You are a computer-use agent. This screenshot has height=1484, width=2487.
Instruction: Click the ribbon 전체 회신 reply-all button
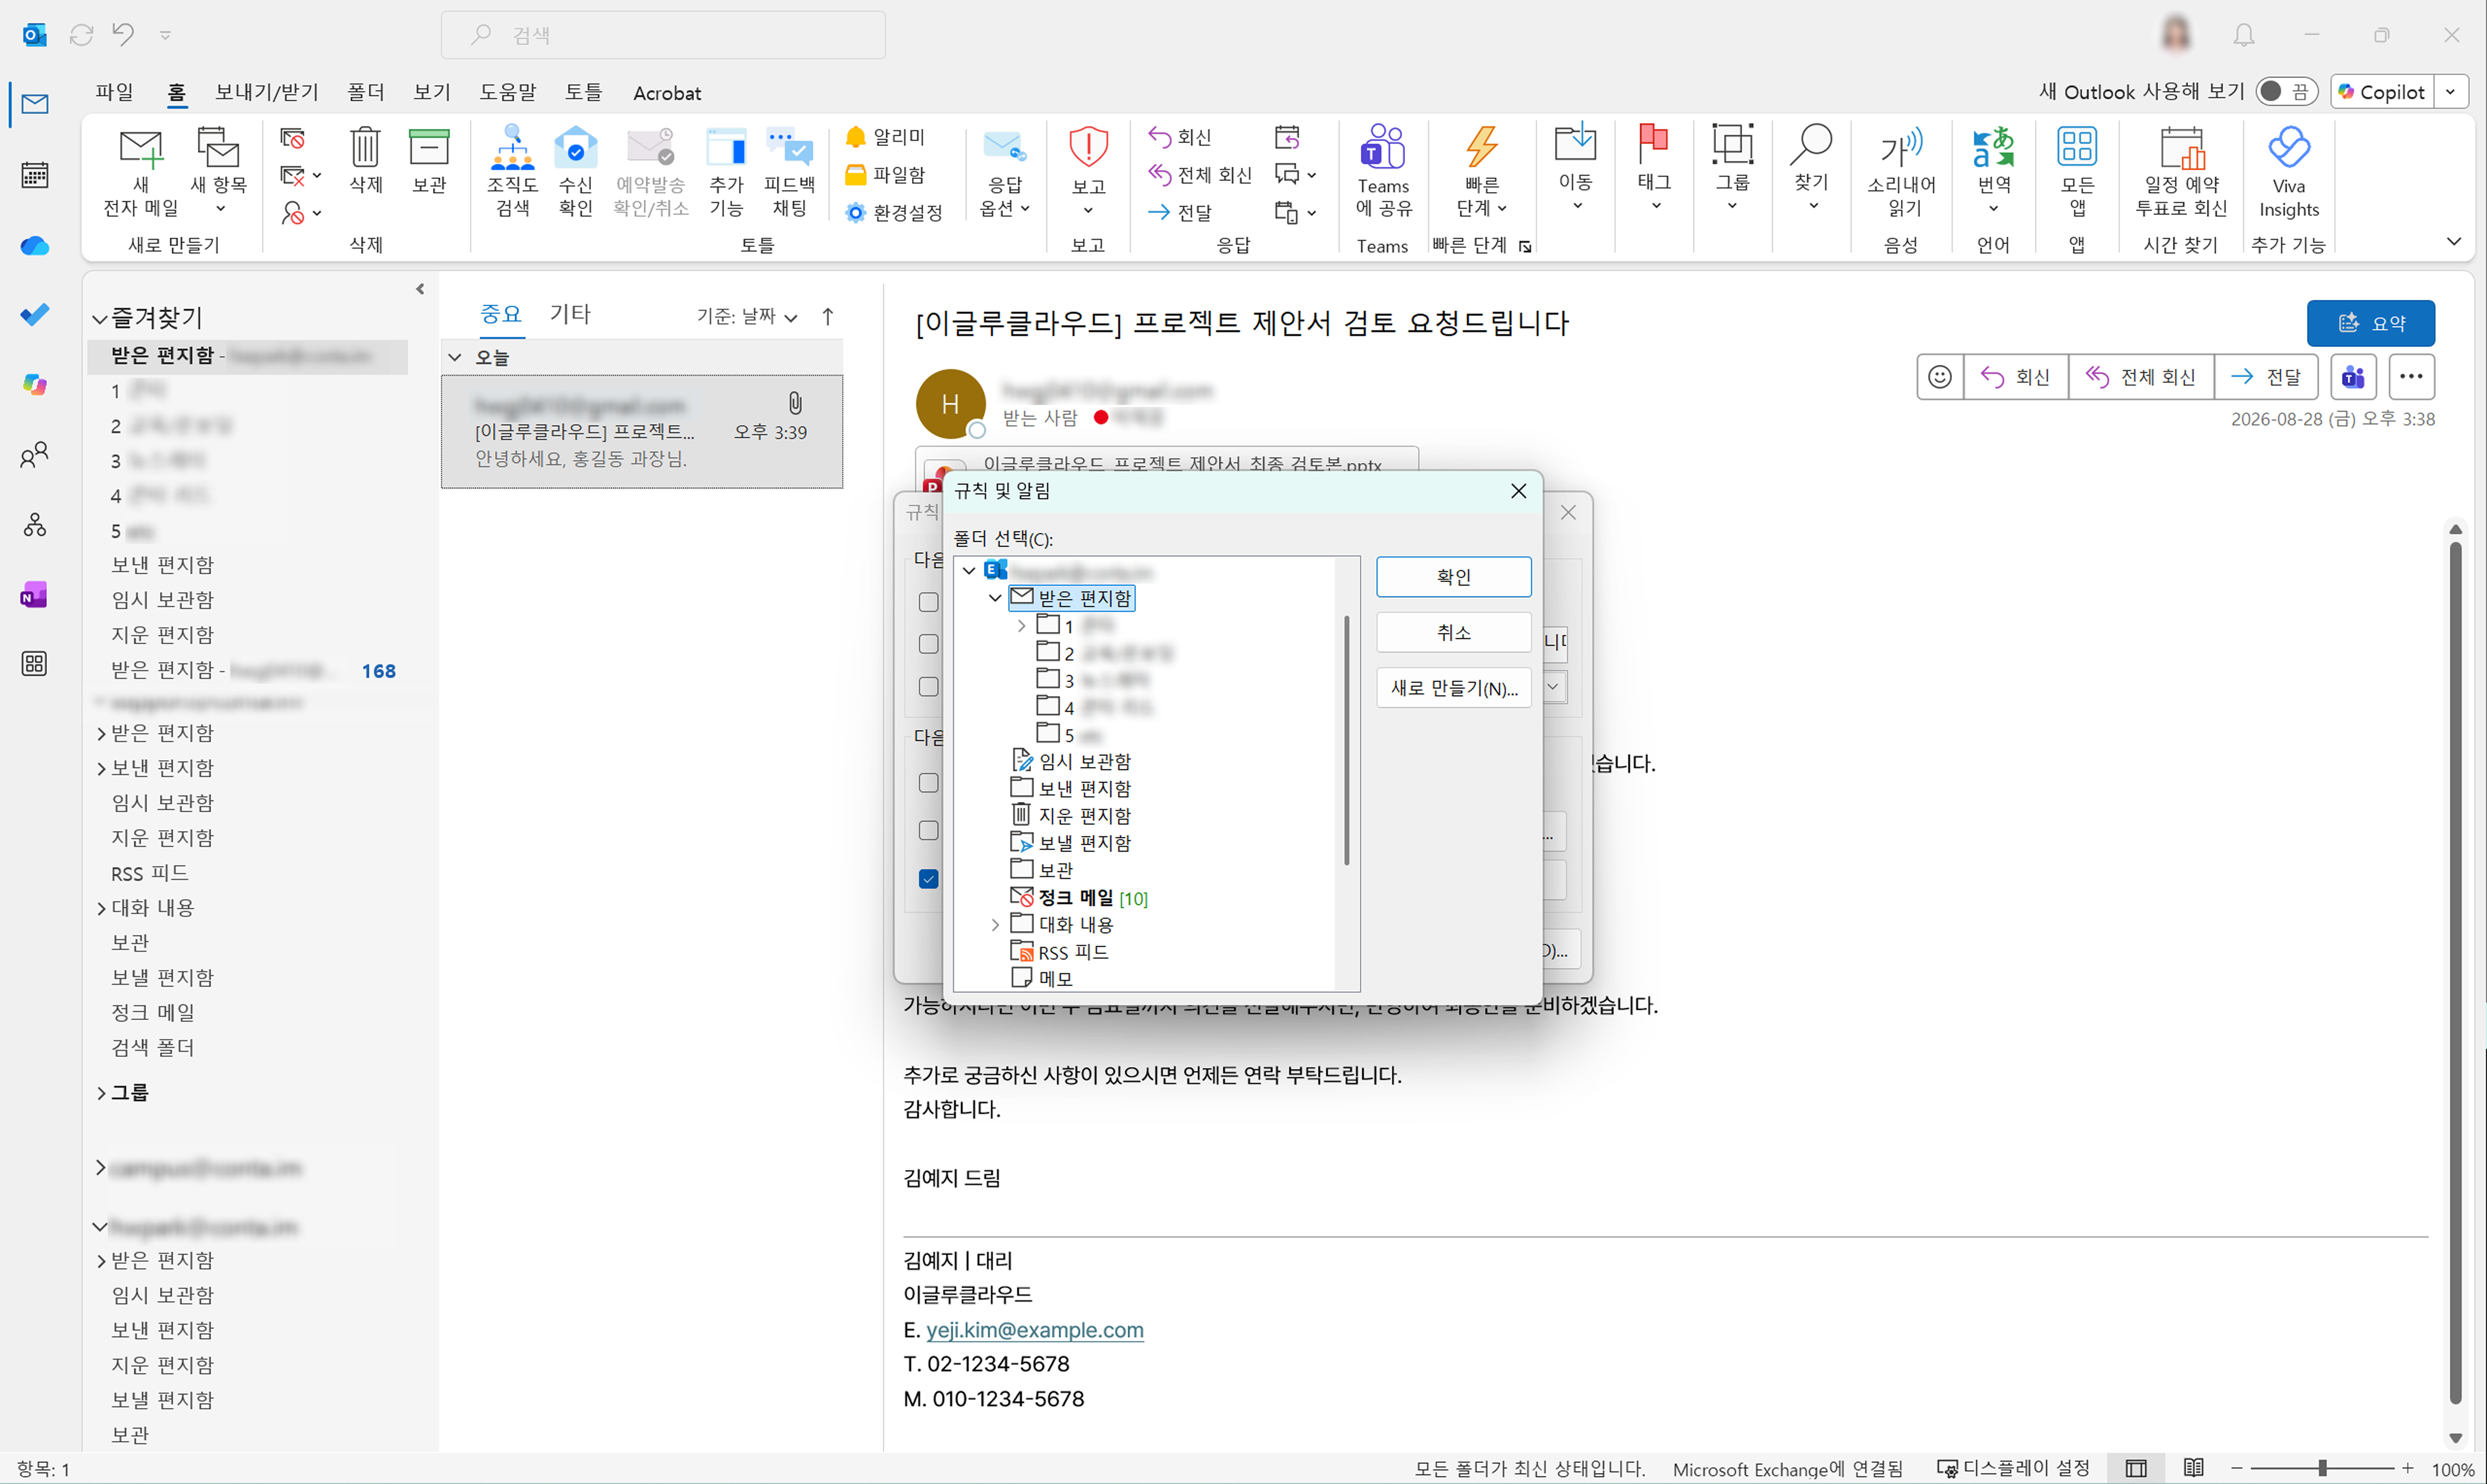pyautogui.click(x=1200, y=175)
